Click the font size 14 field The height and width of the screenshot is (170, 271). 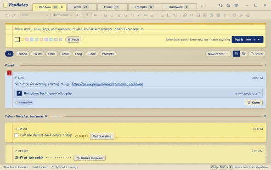87,15
